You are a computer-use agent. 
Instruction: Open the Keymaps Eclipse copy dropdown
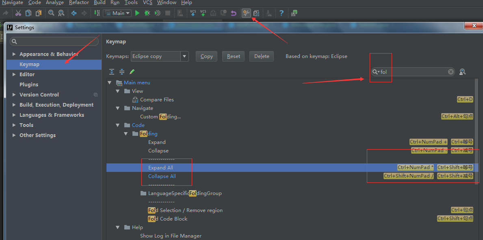pyautogui.click(x=184, y=56)
